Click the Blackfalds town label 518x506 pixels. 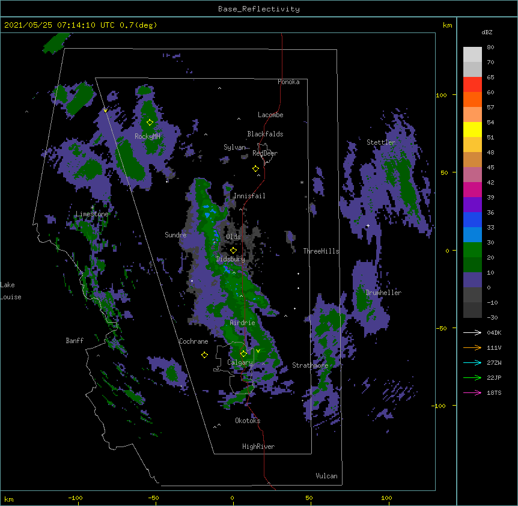[x=265, y=134]
